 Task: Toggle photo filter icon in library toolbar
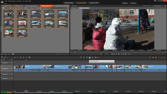coord(16,8)
